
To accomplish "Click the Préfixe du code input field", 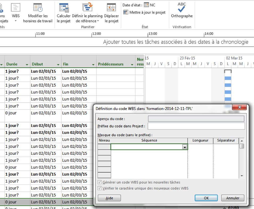I will coord(196,126).
